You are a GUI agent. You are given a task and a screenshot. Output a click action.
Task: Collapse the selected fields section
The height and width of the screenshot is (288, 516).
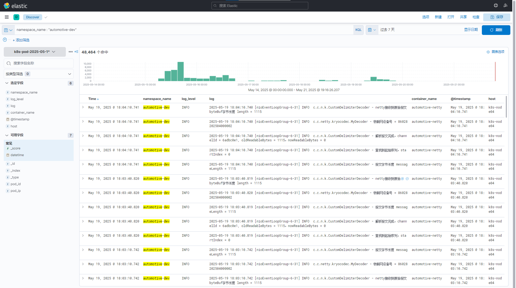click(7, 83)
